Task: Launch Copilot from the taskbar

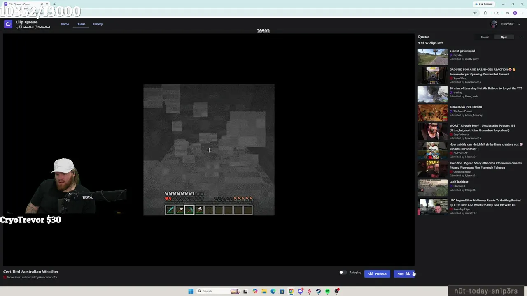Action: (x=255, y=291)
